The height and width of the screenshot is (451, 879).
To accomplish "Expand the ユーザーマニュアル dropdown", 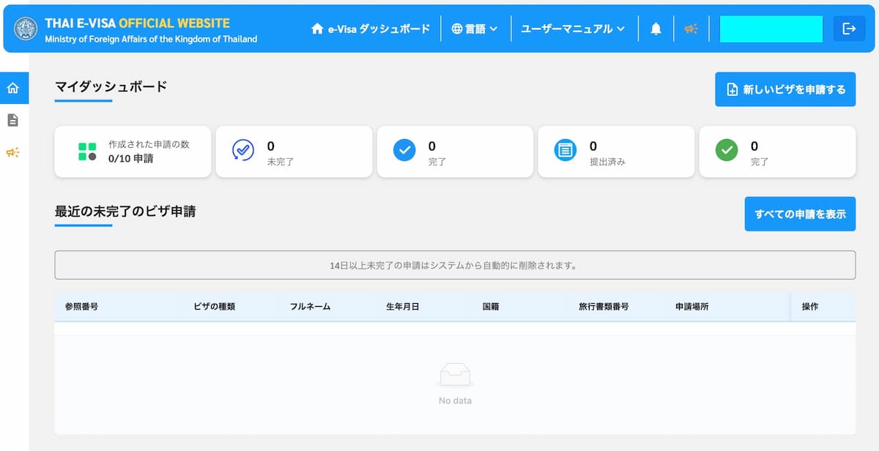I will click(x=573, y=29).
